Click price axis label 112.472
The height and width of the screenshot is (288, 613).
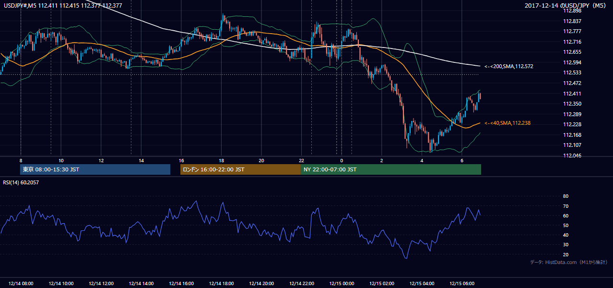[x=572, y=83]
